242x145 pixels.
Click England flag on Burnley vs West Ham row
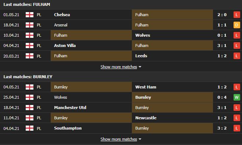tap(29, 87)
